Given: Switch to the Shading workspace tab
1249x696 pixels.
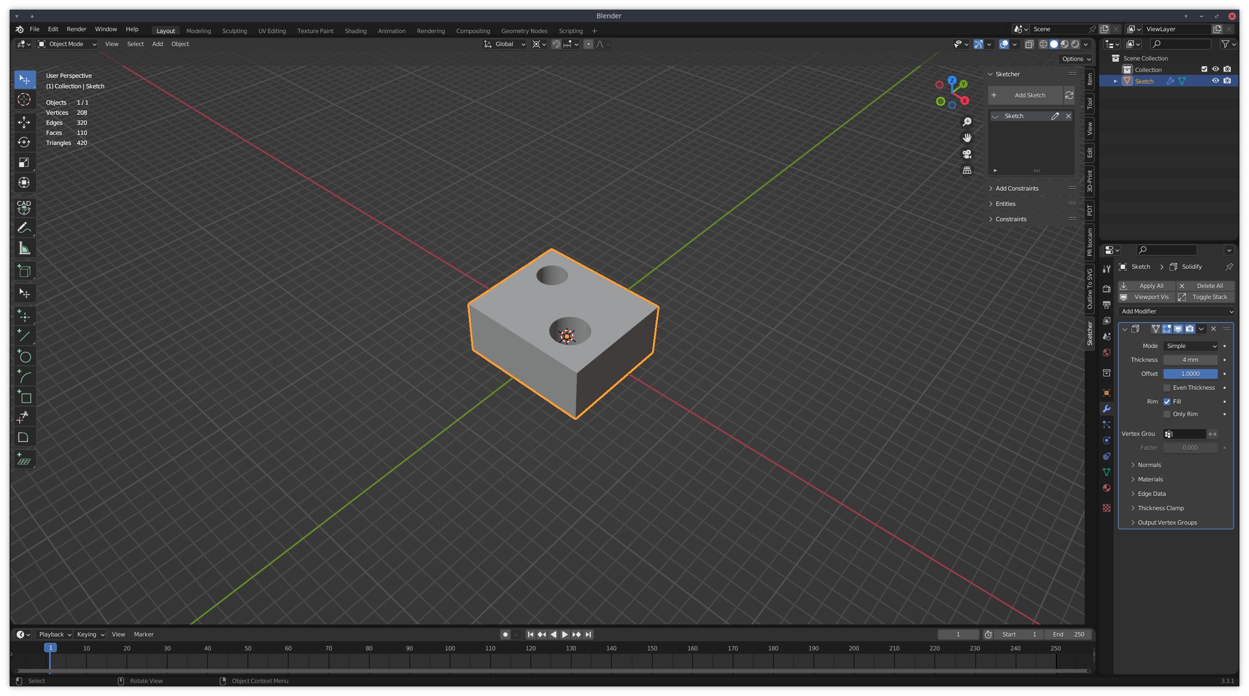Looking at the screenshot, I should (x=355, y=31).
